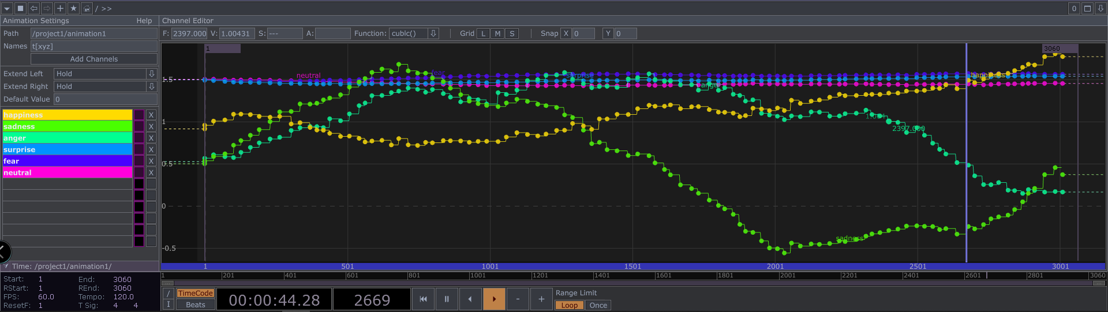Set range limit to Once
1108x312 pixels.
click(x=598, y=305)
